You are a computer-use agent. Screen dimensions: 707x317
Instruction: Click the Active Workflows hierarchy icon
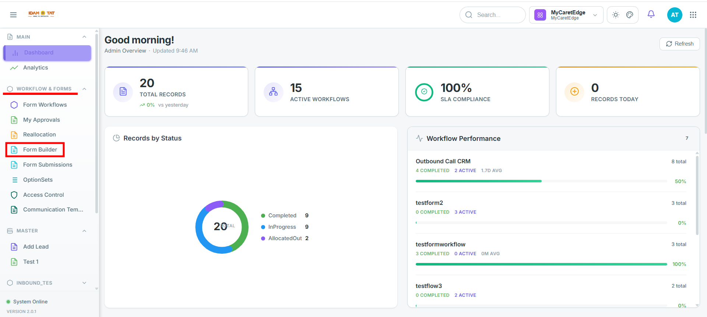(x=273, y=92)
